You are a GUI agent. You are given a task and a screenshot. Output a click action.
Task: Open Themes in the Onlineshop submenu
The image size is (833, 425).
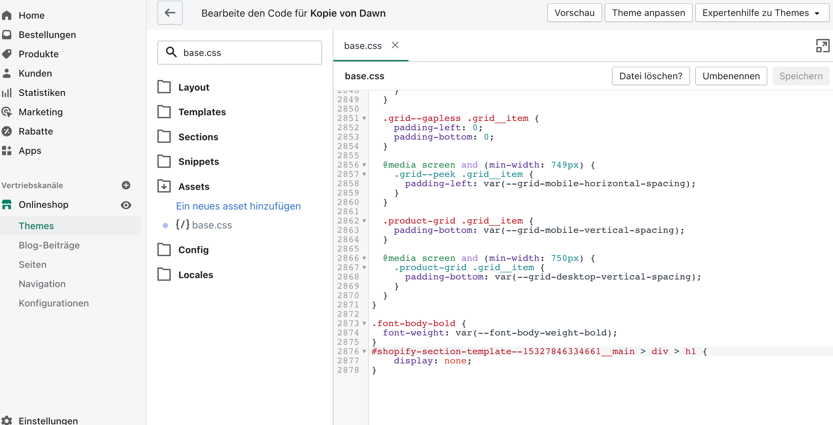coord(36,226)
